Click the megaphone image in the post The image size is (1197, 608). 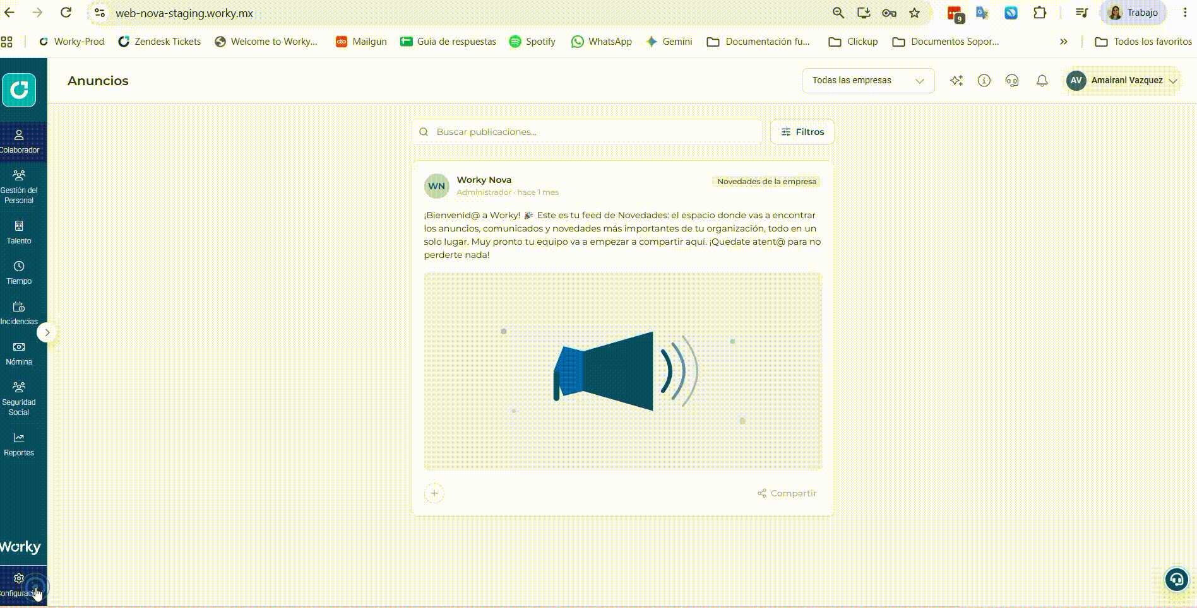[x=623, y=371]
